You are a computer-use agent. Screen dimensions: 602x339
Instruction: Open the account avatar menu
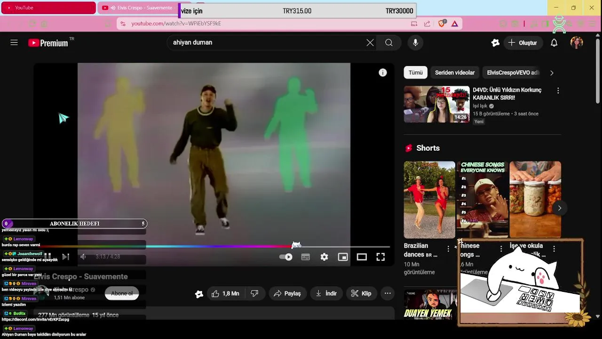pos(577,42)
